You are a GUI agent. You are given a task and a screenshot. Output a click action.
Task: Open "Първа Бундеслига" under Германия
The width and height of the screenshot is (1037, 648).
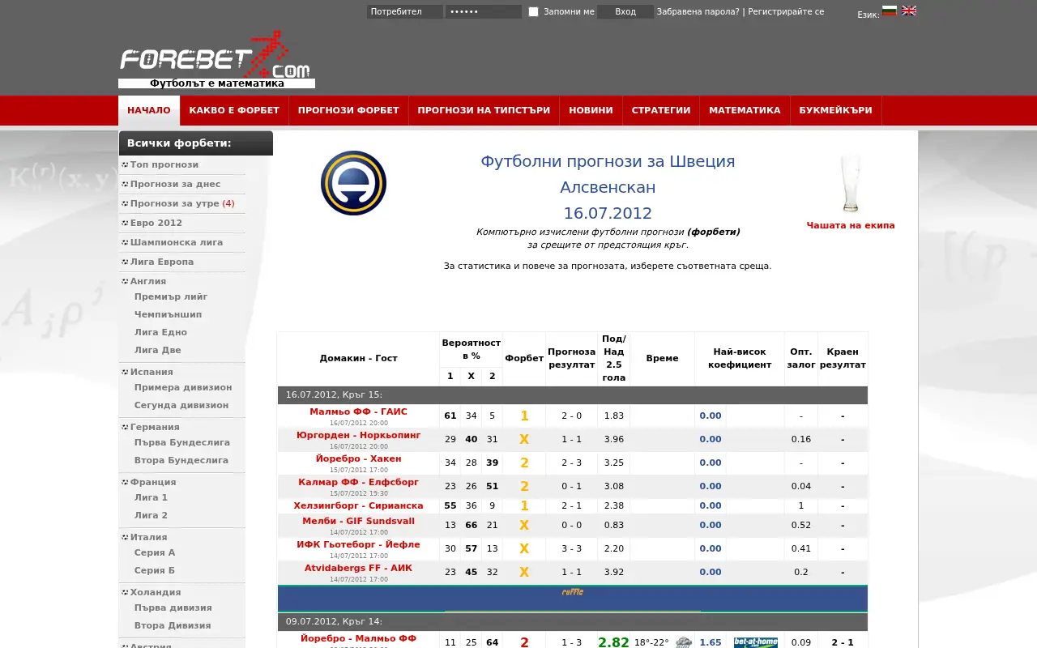[182, 443]
